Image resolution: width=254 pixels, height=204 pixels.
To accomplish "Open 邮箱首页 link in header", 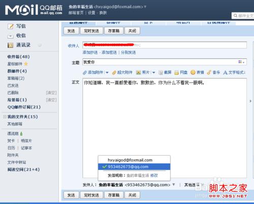I will coord(76,13).
